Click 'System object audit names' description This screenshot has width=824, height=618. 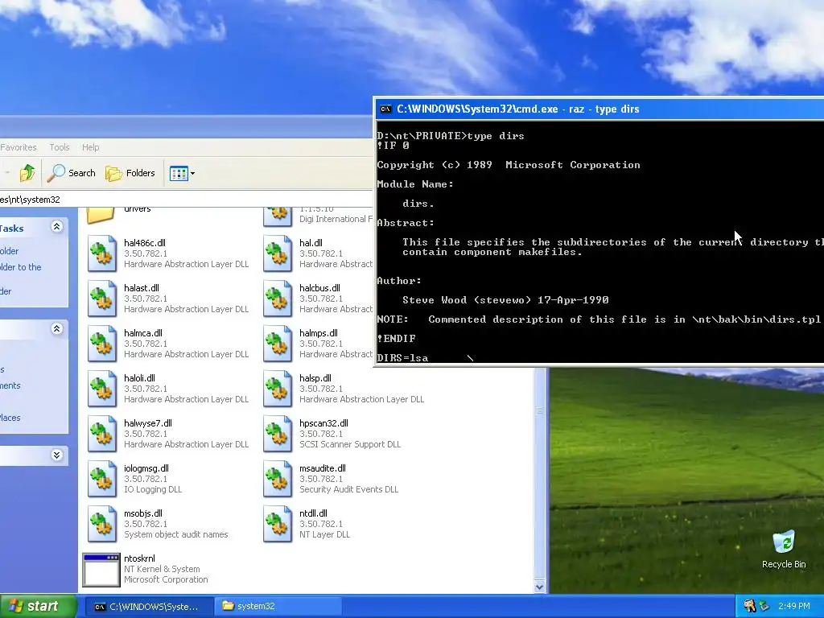[176, 535]
